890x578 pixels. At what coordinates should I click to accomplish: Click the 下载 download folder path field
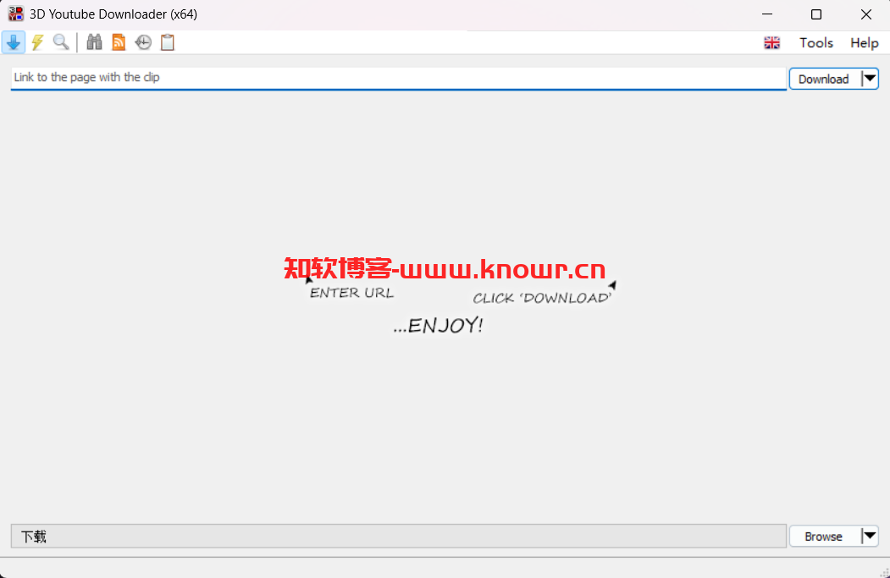click(x=399, y=536)
